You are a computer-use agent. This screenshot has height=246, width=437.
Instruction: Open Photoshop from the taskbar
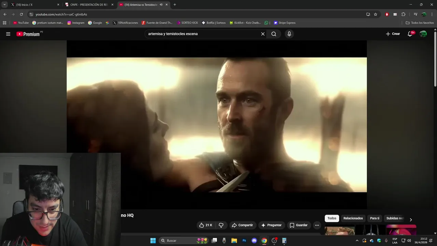[244, 241]
